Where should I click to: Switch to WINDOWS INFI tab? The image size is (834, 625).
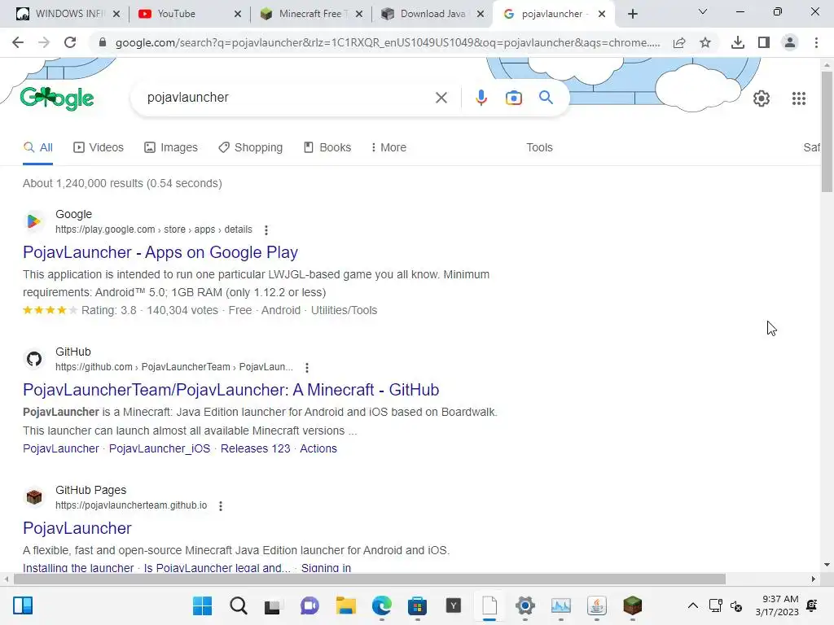tap(68, 14)
